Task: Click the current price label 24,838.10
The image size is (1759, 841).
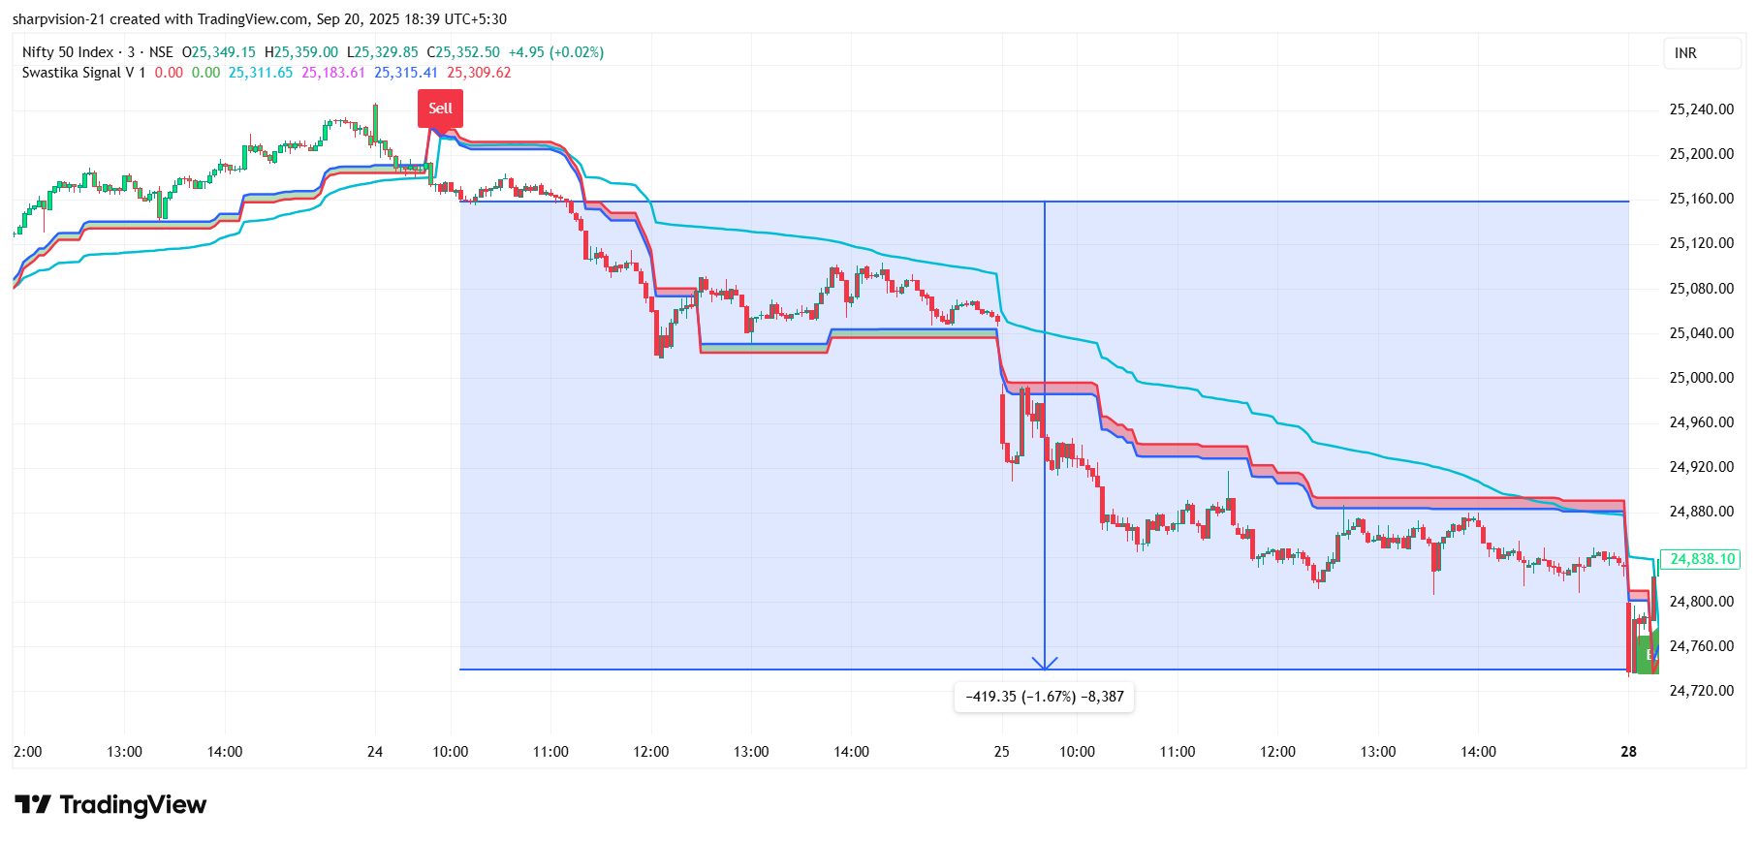Action: 1701,559
